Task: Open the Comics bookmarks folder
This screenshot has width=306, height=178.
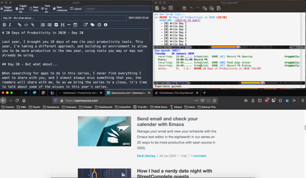Action: click(8, 107)
